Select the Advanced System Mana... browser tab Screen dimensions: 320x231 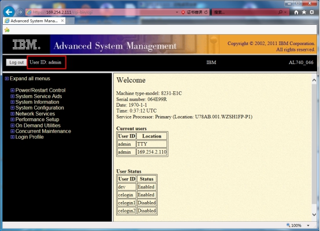(x=34, y=21)
